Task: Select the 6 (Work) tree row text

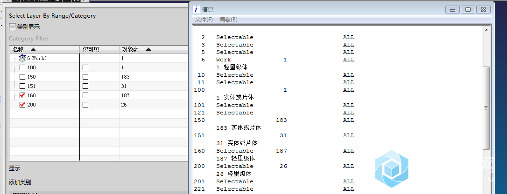Action: click(37, 58)
